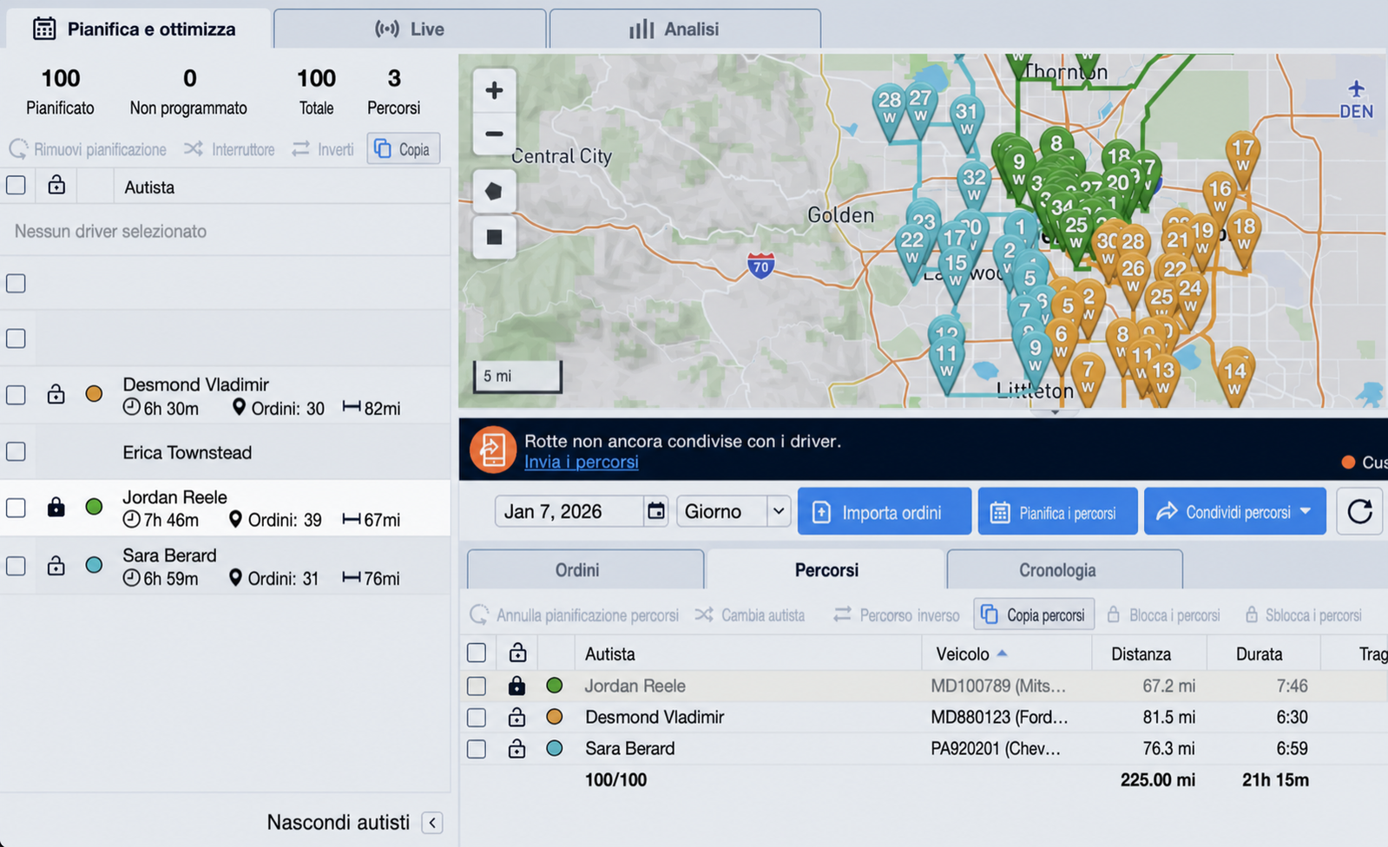Toggle lock icon for Desmond Vladimir in driver list
This screenshot has height=847, width=1388.
pyautogui.click(x=56, y=394)
